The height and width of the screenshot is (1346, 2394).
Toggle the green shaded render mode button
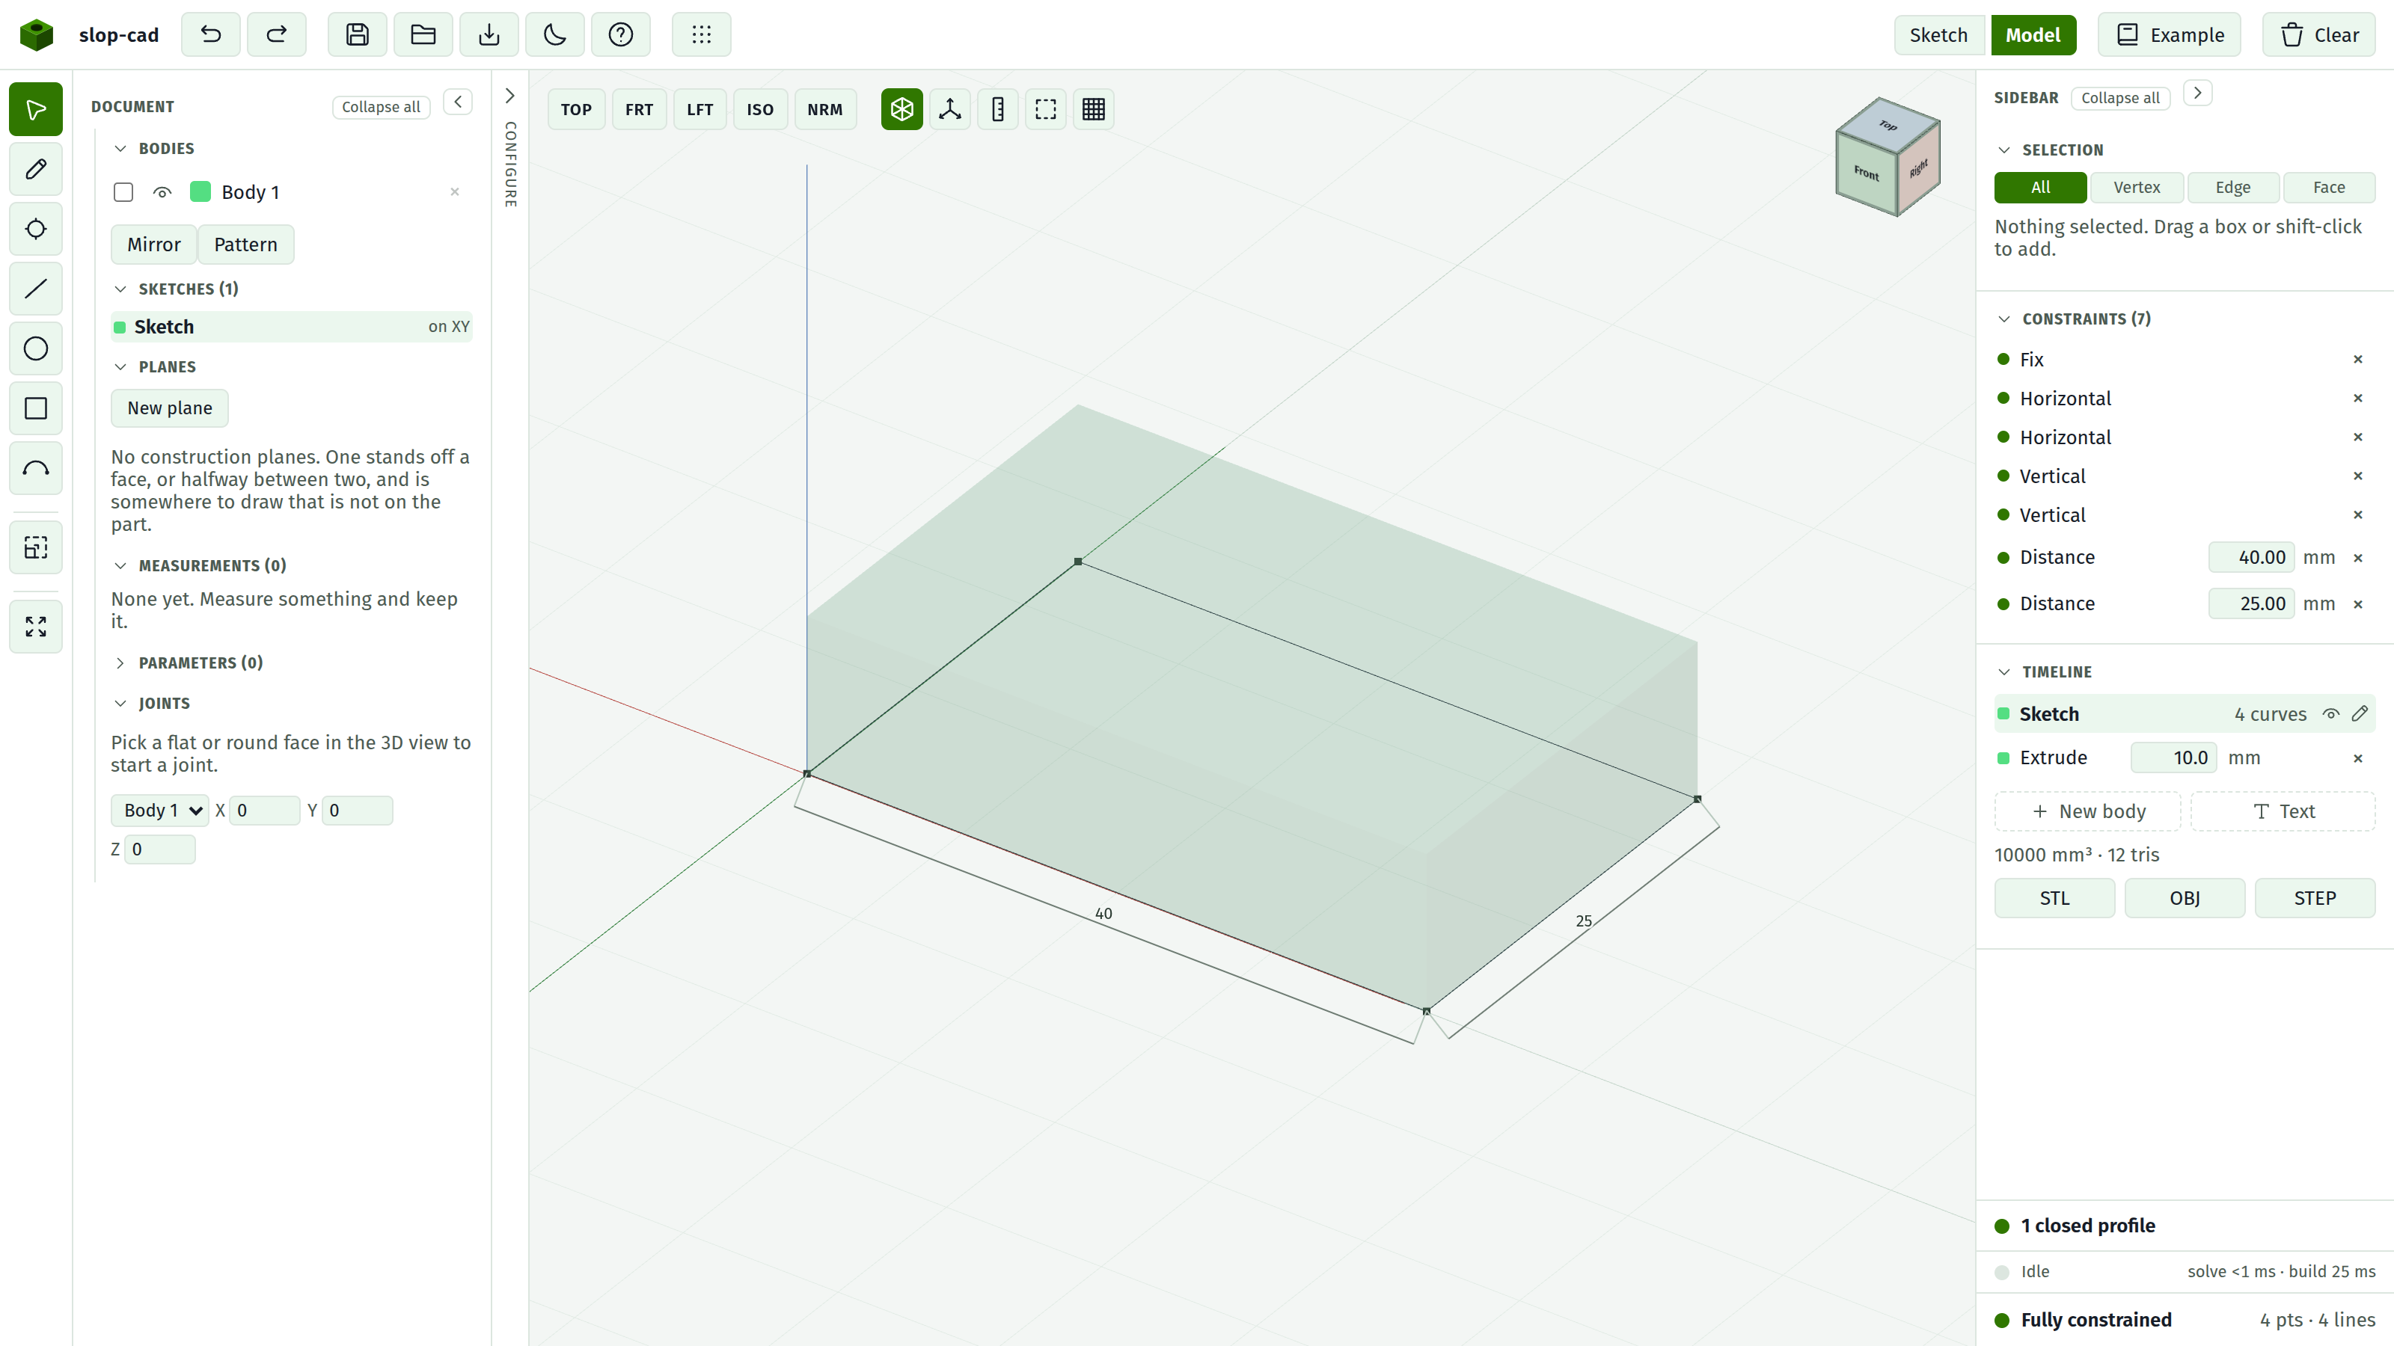(x=901, y=110)
